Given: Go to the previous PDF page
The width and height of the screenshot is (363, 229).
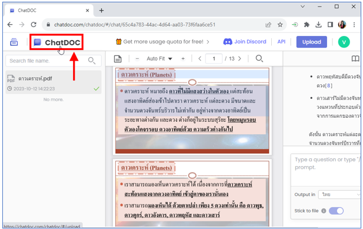Looking at the screenshot, I should [200, 59].
